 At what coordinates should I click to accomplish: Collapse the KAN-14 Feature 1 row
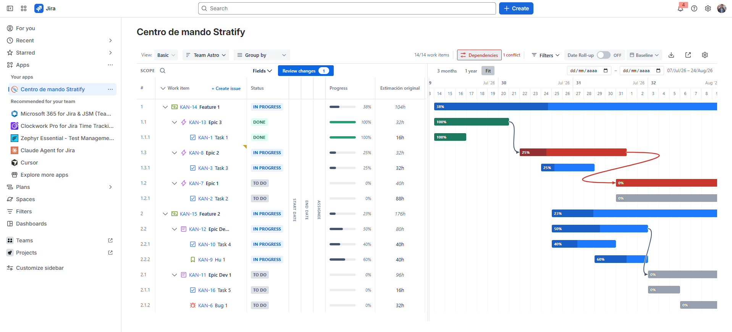[x=165, y=107]
